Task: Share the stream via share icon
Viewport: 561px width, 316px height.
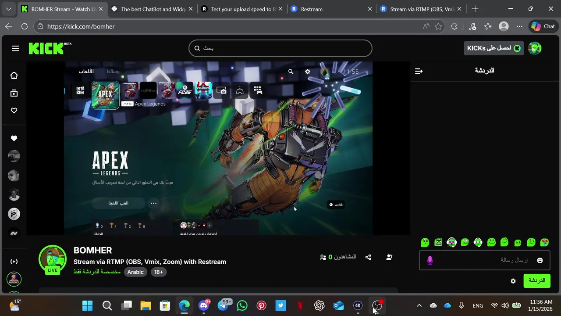Action: point(368,257)
